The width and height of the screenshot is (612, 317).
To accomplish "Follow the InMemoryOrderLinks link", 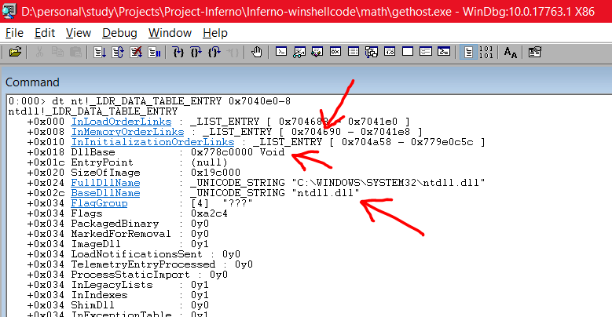I will coord(127,132).
